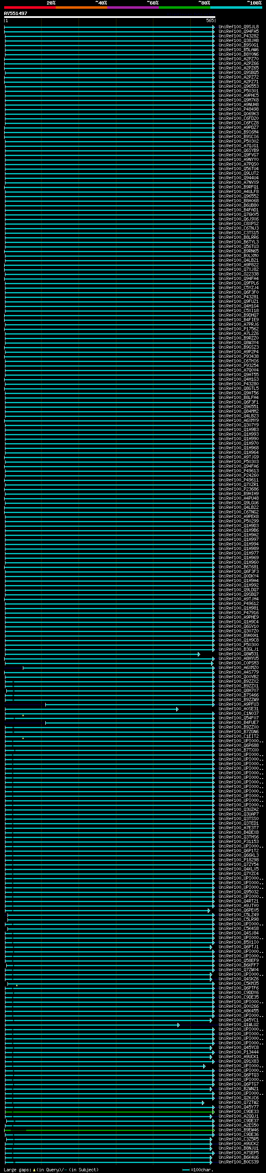This screenshot has height=1173, width=266.
Task: Open hit UniRef100_Q96553
Action: pos(239,86)
